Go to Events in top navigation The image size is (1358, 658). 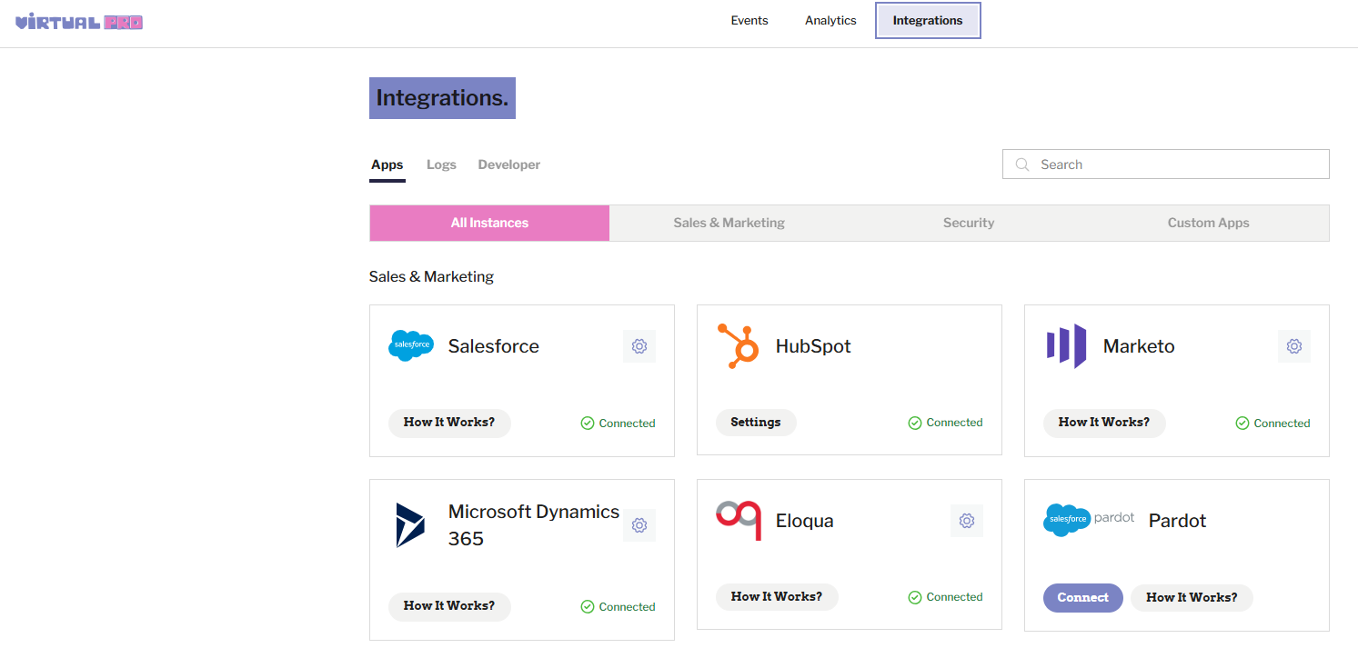click(749, 20)
